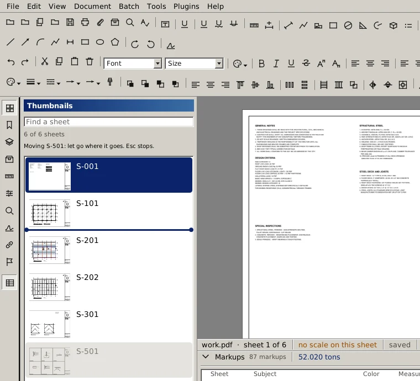Open the fill color palette dropdown
Viewport: 420px width, 381px height.
tap(13, 82)
